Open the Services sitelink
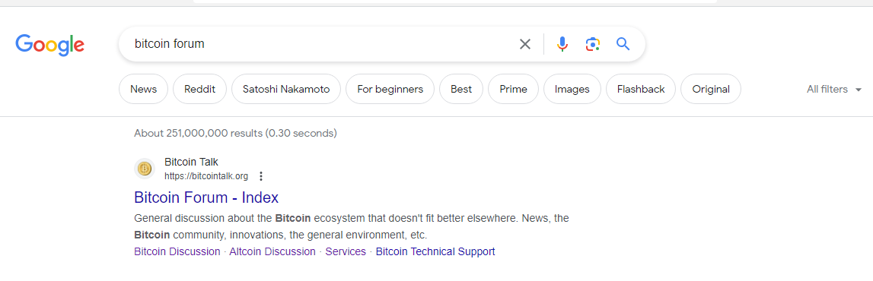Screen dimensions: 873x281 (x=346, y=251)
